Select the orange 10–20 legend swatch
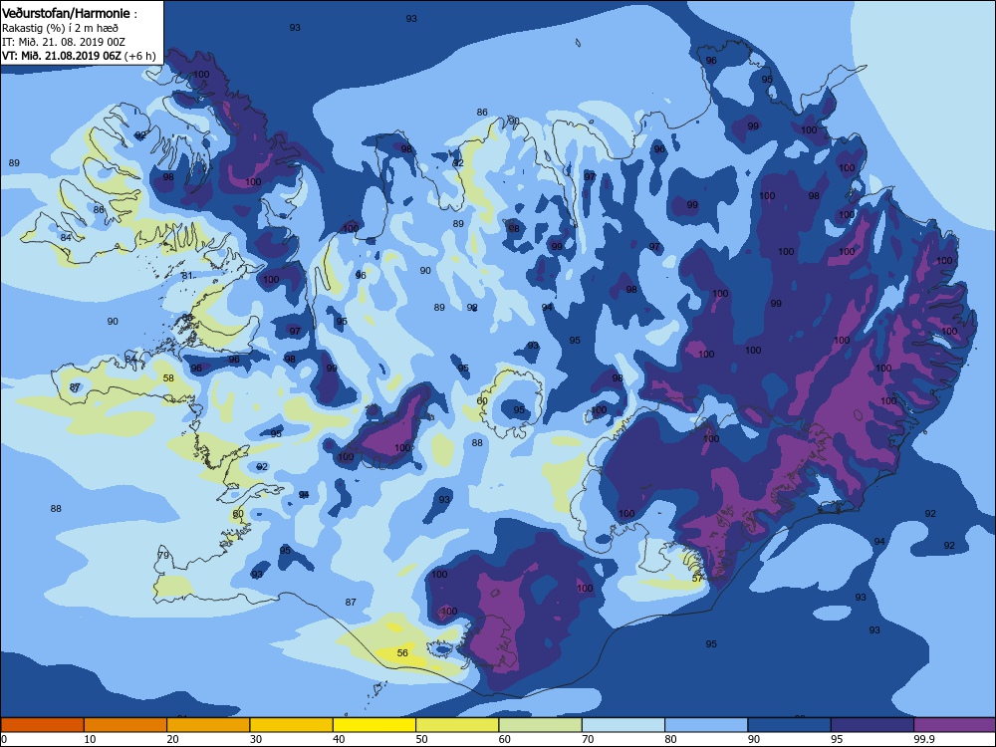996x747 pixels. coord(125,725)
